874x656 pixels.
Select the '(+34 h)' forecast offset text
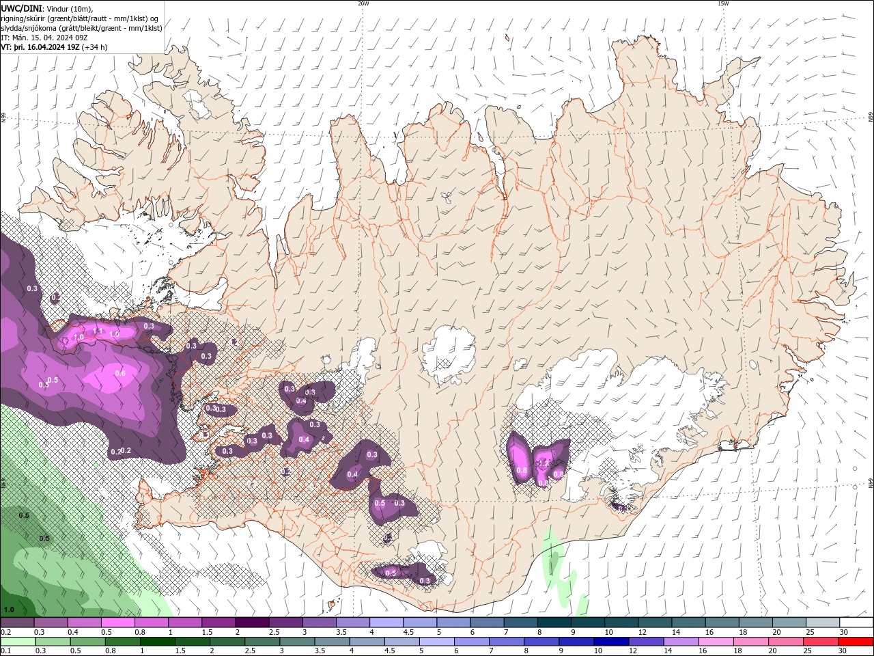[94, 47]
